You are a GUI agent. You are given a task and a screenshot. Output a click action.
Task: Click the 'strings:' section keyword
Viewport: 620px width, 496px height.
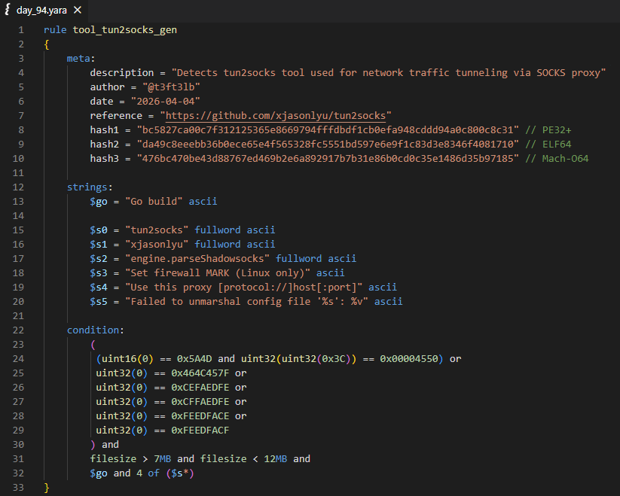click(90, 187)
